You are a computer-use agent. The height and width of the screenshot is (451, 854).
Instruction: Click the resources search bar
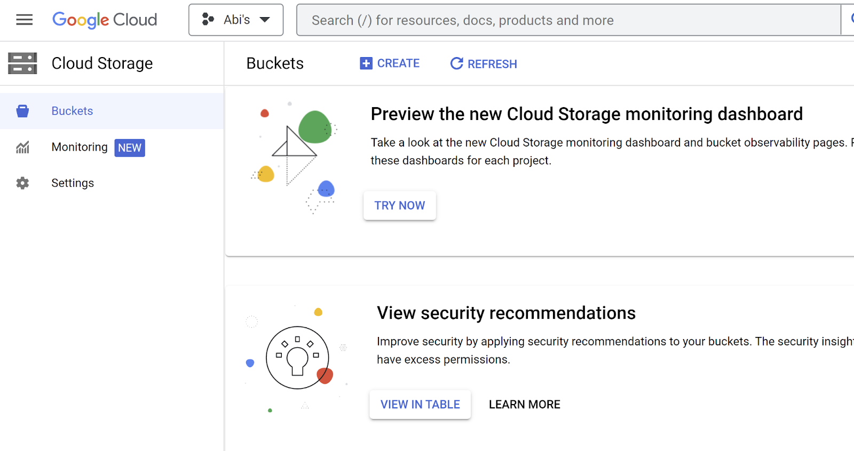[x=534, y=20]
